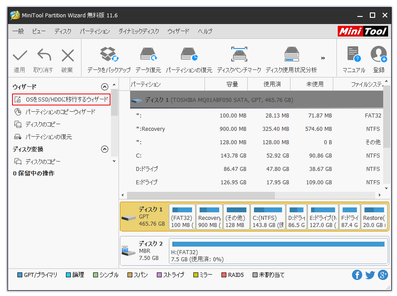
Task: Open the ダイナミックディスク menu
Action: tap(139, 31)
